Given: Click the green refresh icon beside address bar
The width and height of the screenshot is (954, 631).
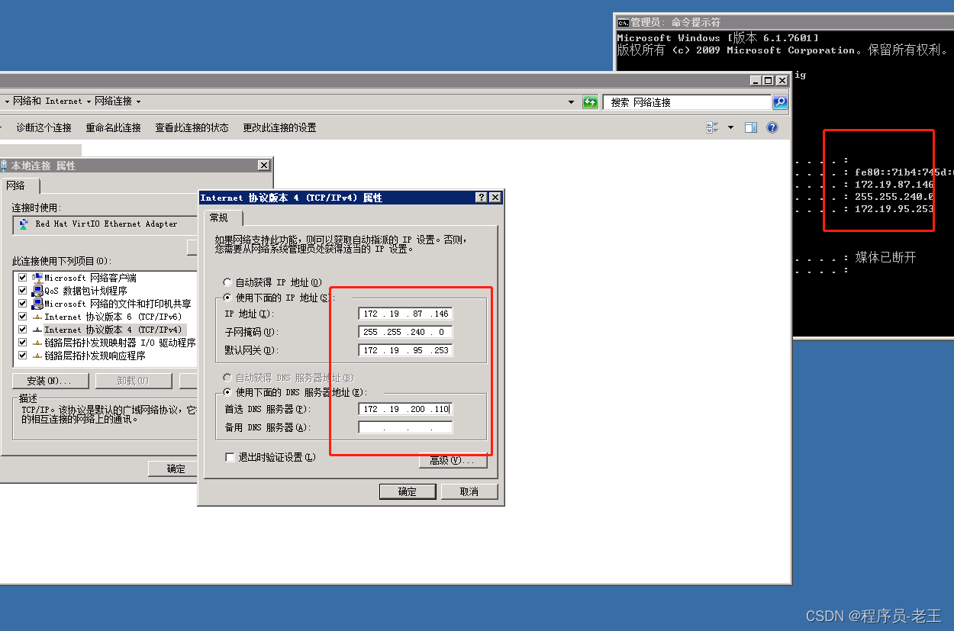Looking at the screenshot, I should [590, 102].
